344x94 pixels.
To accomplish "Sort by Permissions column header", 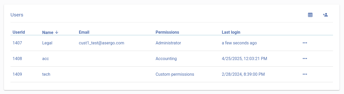I will [167, 32].
